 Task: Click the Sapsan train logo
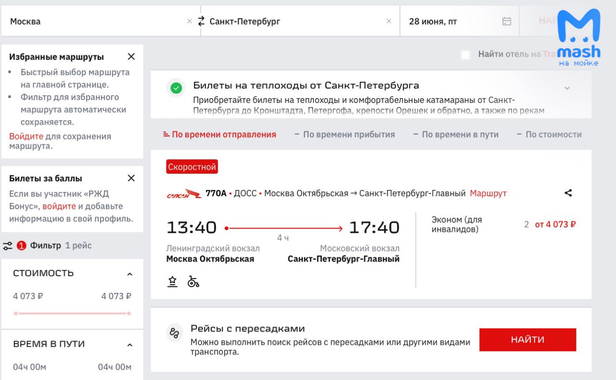(184, 194)
